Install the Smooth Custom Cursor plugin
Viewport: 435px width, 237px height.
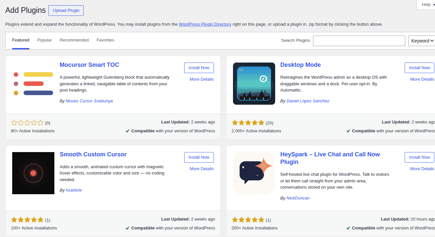point(199,157)
